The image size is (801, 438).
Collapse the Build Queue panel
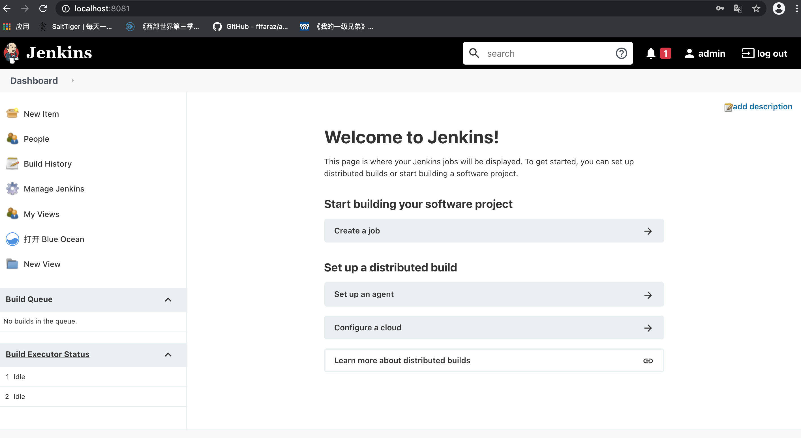168,299
